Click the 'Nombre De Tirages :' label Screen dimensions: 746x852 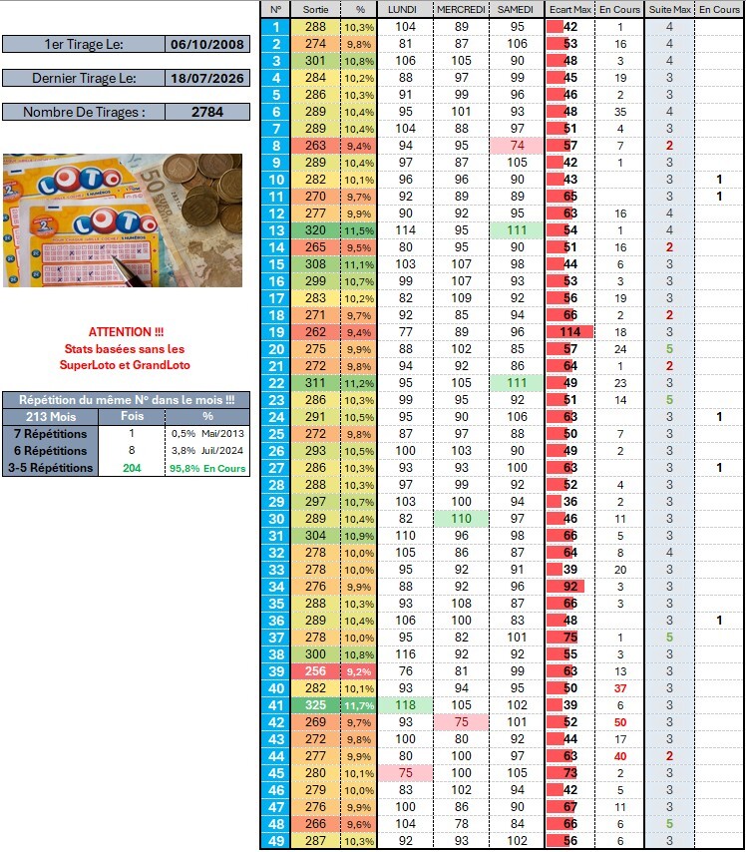(x=84, y=112)
